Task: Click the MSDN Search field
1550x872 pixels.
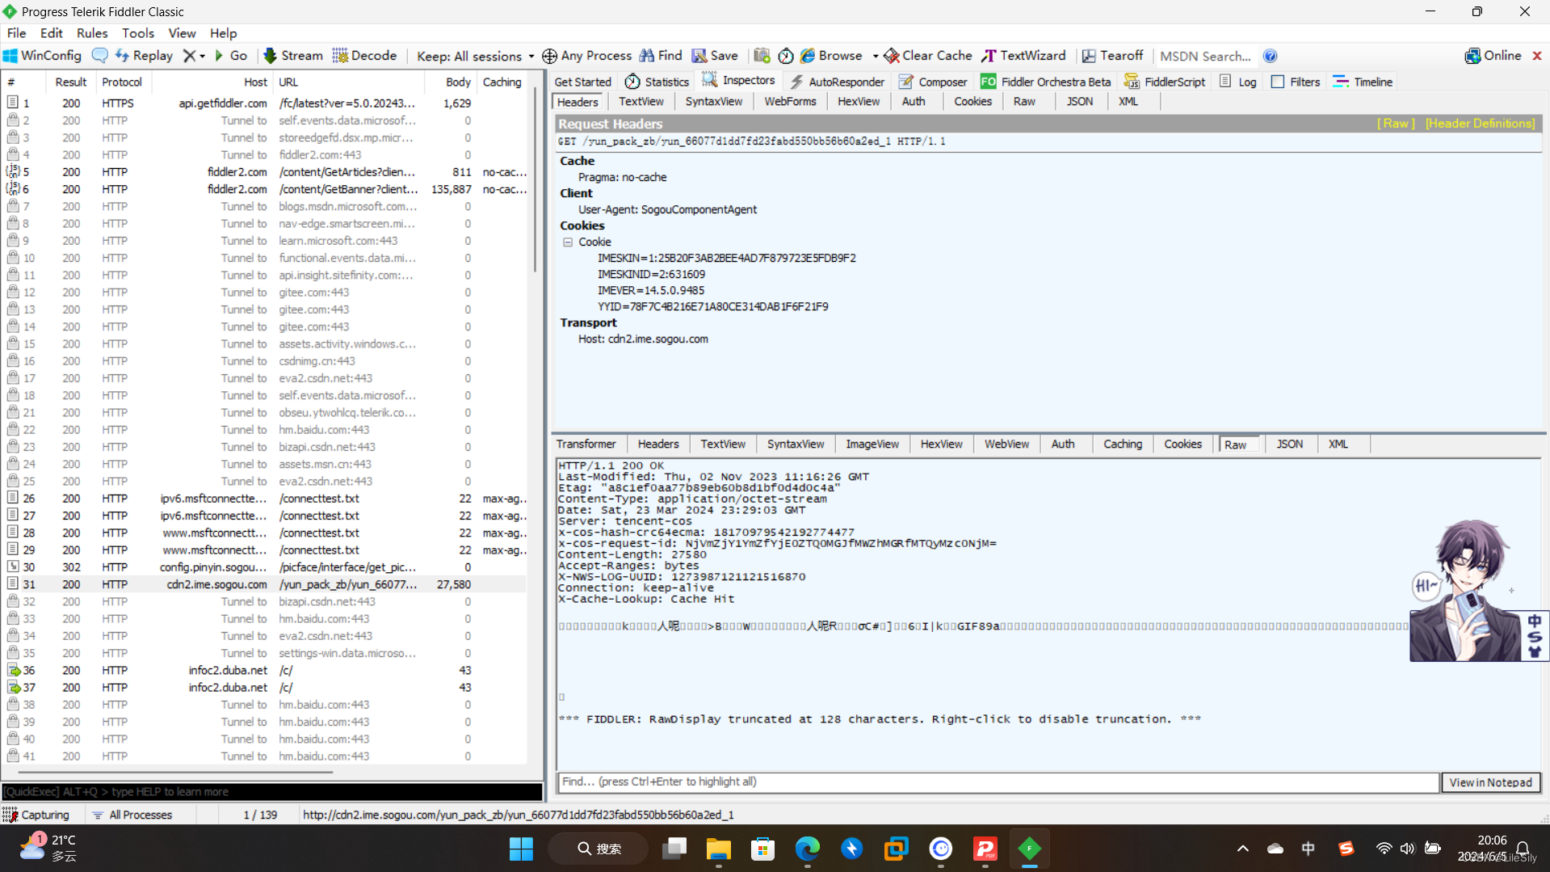Action: 1206,56
